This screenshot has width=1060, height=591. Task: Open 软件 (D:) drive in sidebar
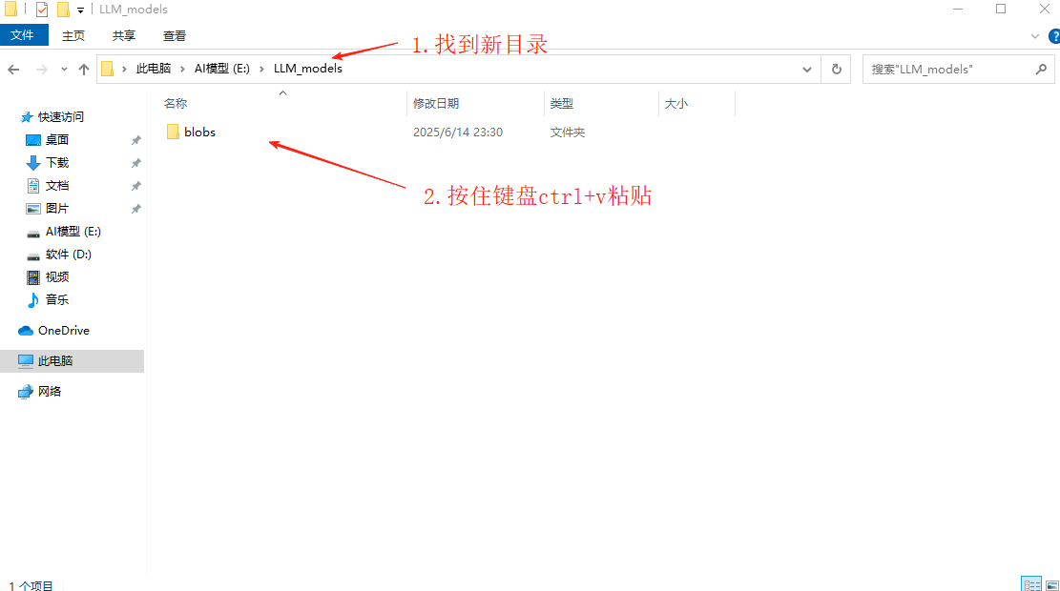pyautogui.click(x=69, y=255)
